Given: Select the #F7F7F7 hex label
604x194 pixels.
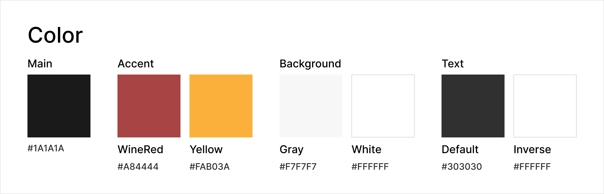Looking at the screenshot, I should [x=298, y=167].
